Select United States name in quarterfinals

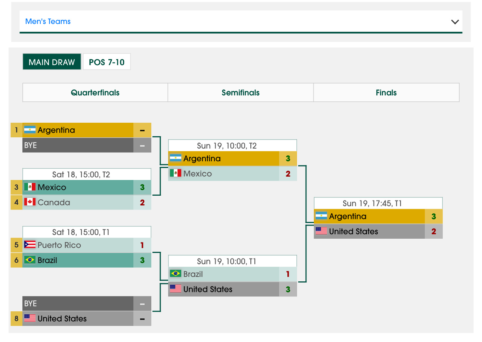click(x=62, y=319)
